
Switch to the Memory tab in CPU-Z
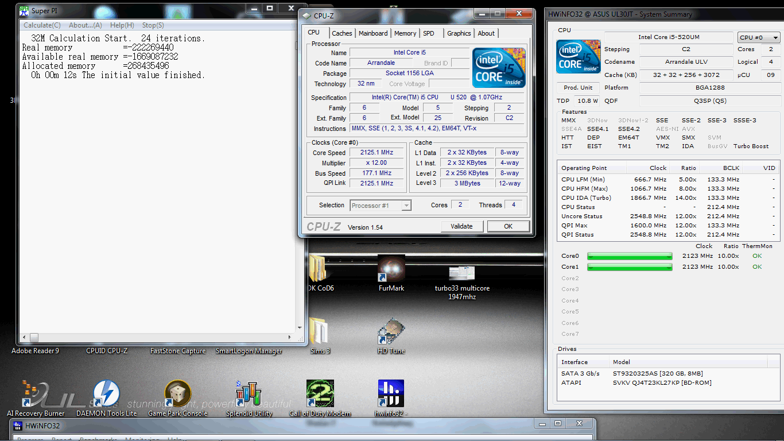405,33
